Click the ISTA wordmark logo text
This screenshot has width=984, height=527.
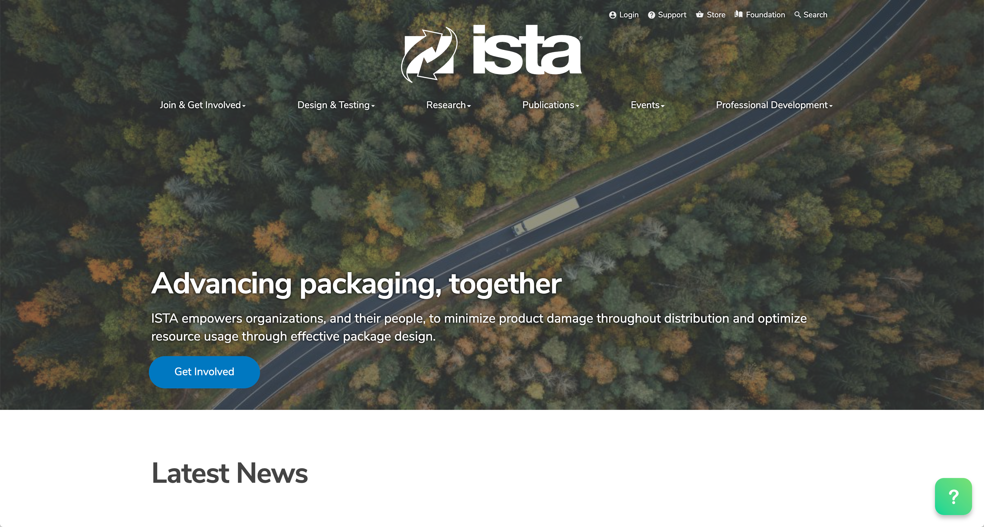(x=527, y=50)
